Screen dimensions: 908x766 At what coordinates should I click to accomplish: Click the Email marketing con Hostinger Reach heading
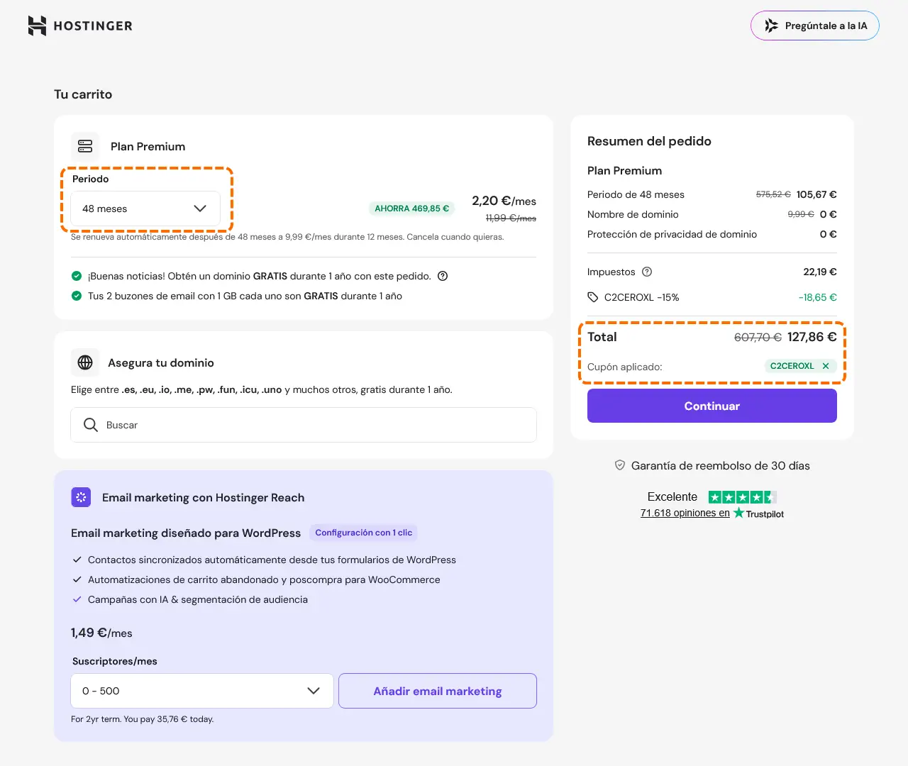(x=203, y=497)
